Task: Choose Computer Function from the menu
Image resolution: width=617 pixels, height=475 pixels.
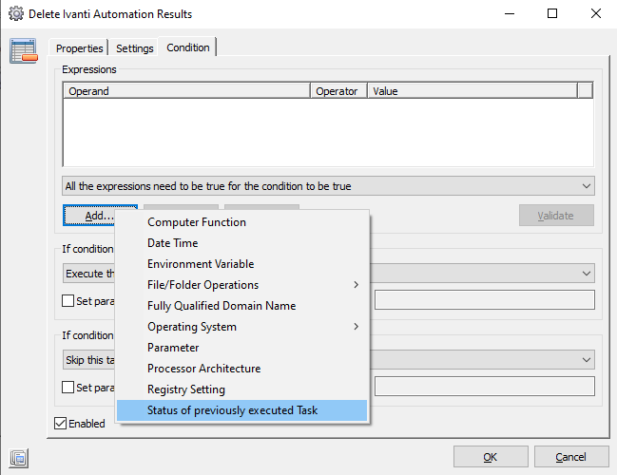Action: 242,222
